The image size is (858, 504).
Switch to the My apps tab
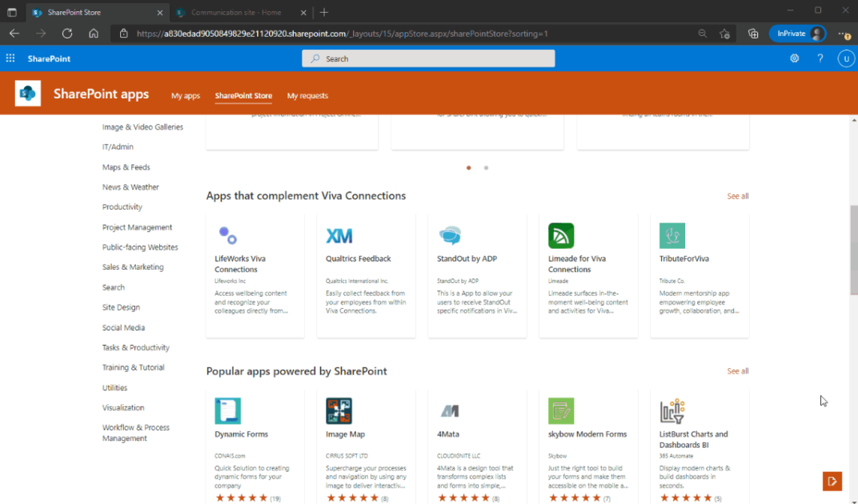185,95
